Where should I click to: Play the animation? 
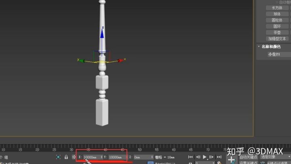pos(205,157)
